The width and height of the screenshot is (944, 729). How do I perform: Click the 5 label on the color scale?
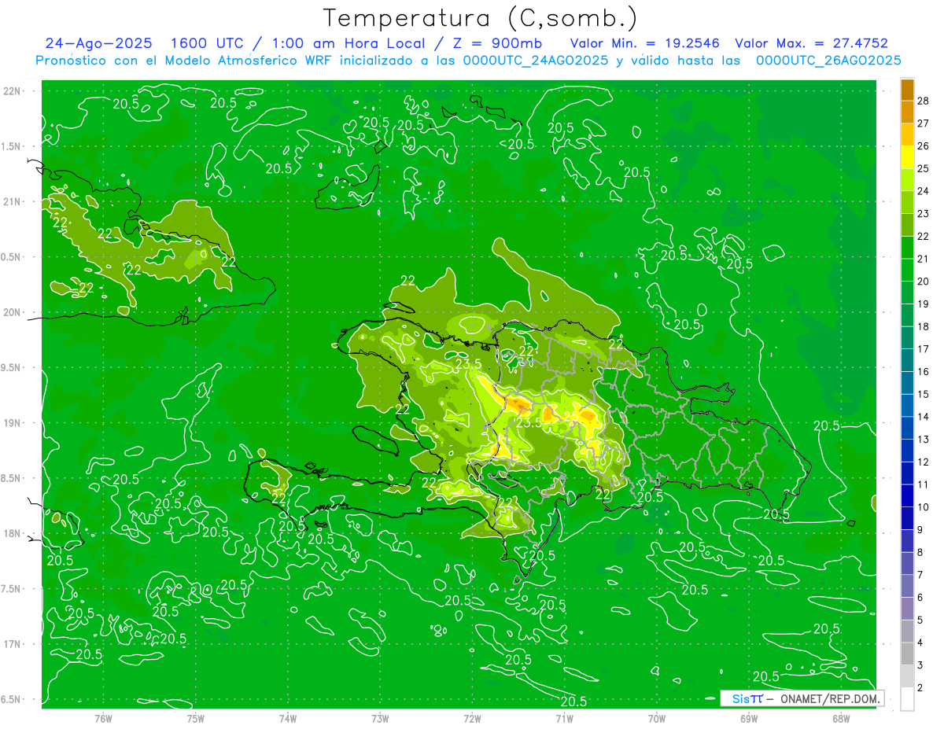pos(920,620)
